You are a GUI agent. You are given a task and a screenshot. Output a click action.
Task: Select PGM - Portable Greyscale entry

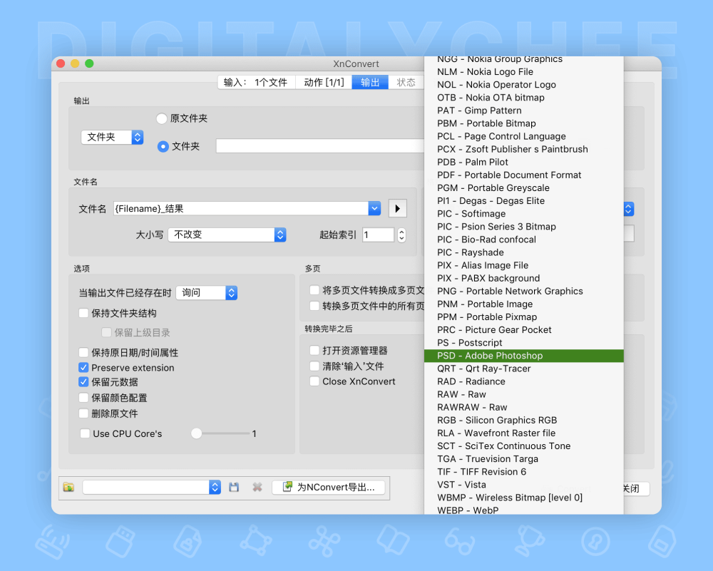tap(524, 187)
